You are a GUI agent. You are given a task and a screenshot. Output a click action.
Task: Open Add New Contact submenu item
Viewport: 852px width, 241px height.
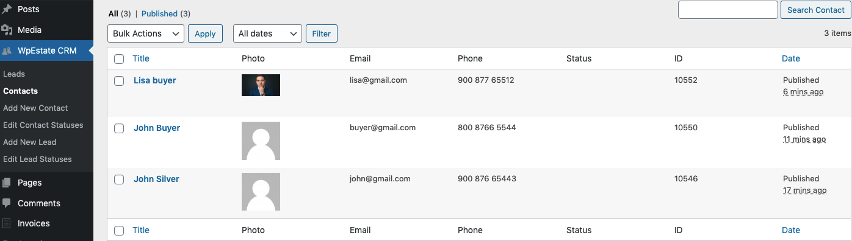tap(35, 108)
